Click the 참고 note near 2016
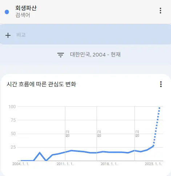This screenshot has height=176, width=171. coord(99,133)
